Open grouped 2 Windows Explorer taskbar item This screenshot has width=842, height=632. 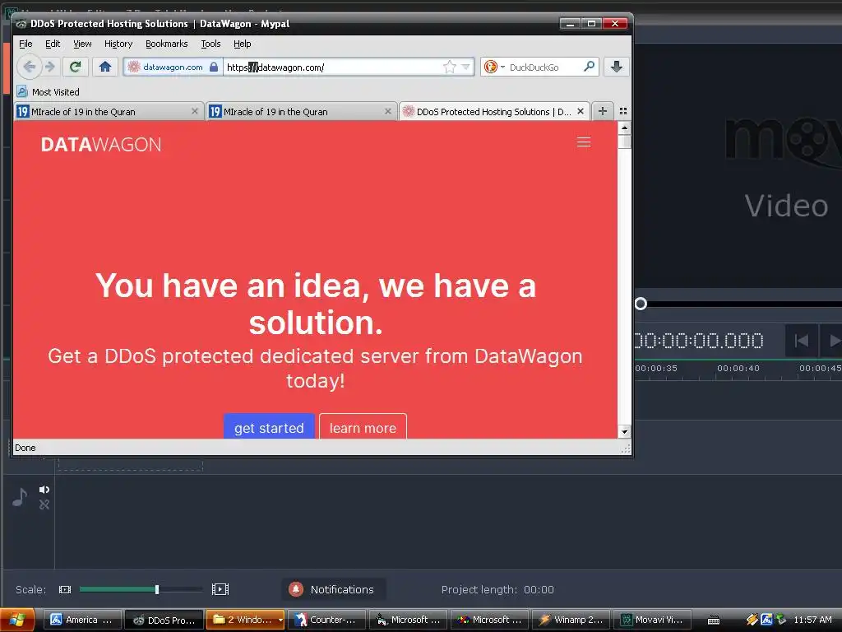(x=245, y=620)
